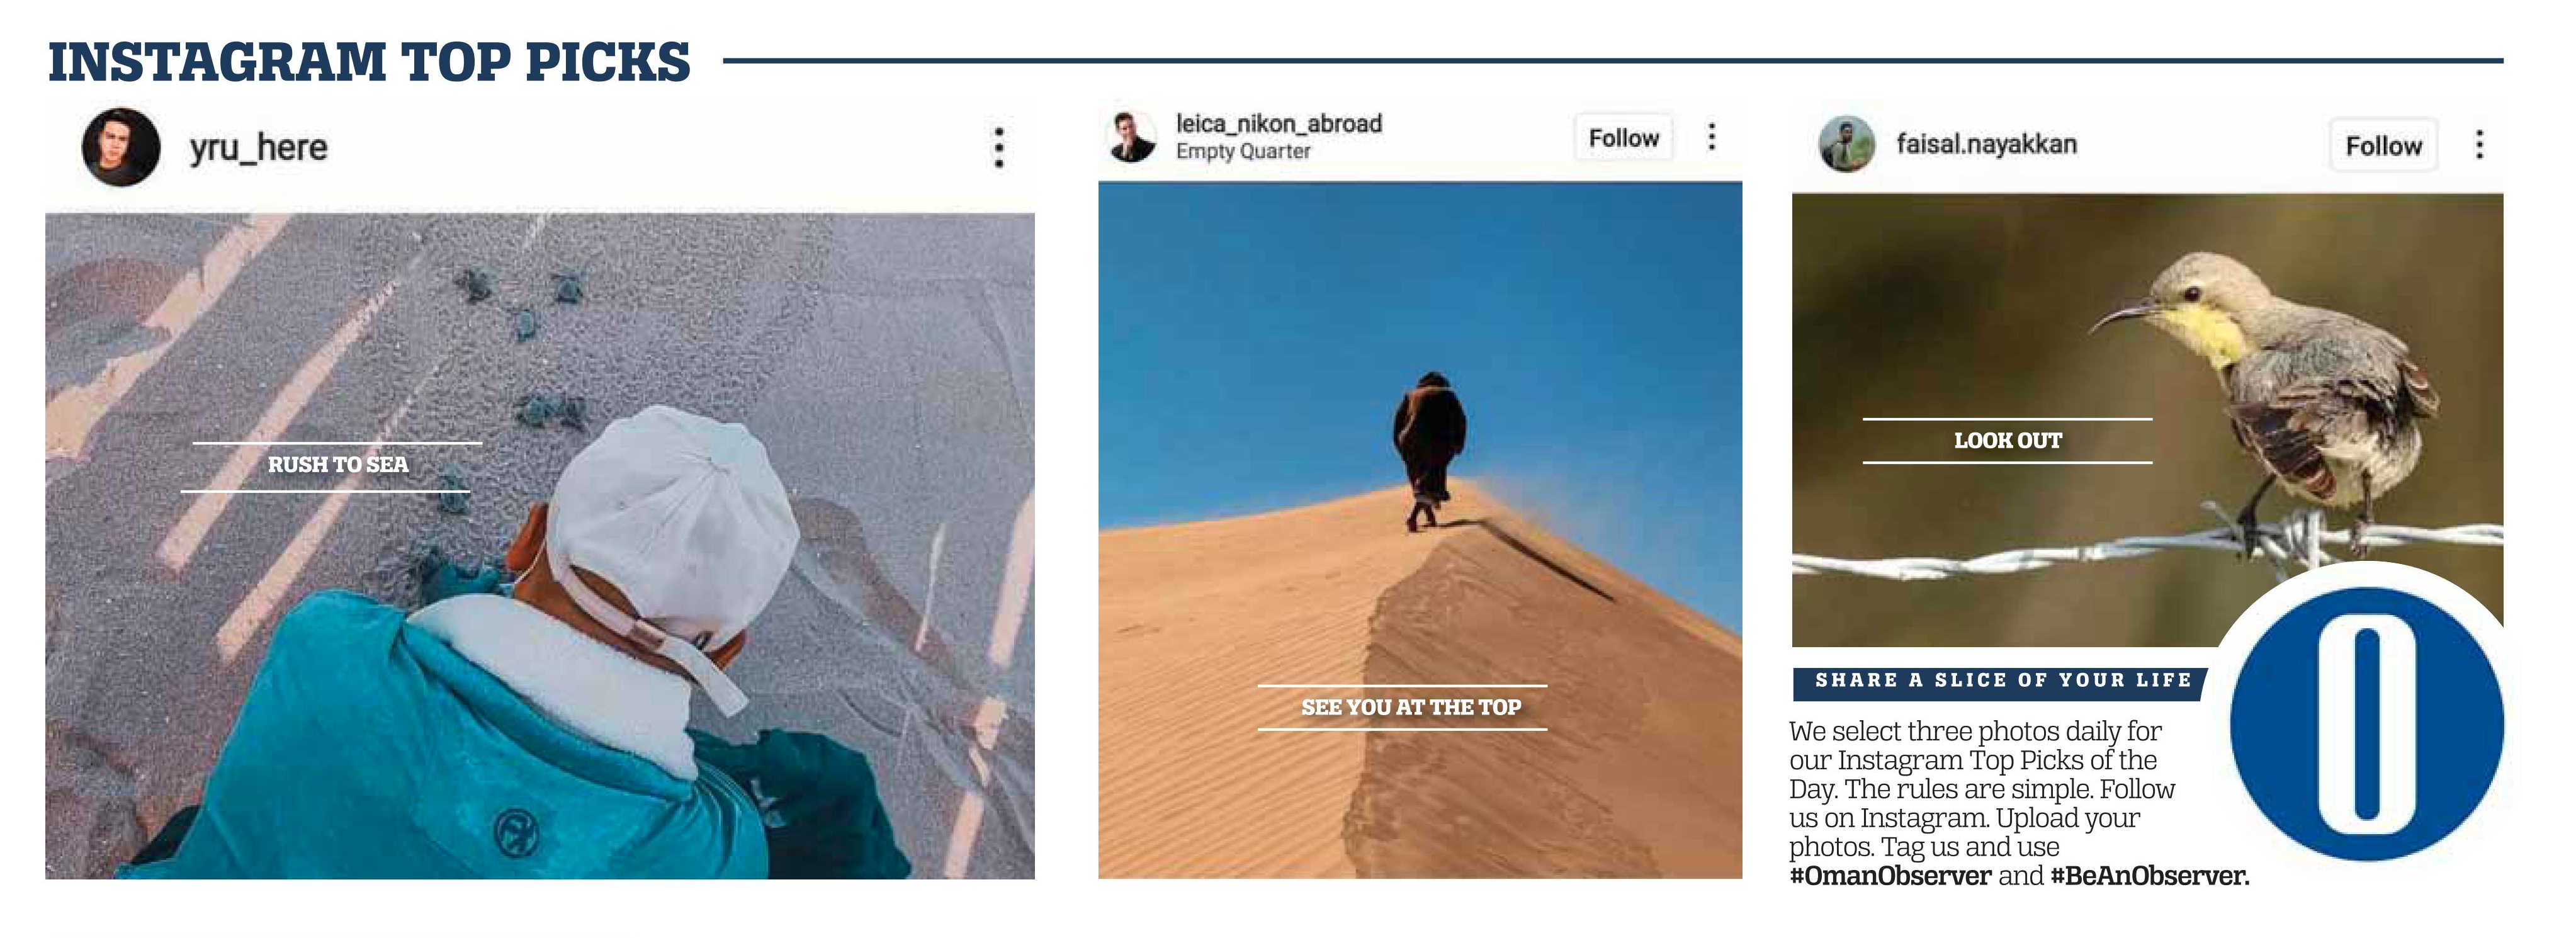Screen dimensions: 2576x938
Task: Click the Instagram Top Picks heading
Action: 369,62
